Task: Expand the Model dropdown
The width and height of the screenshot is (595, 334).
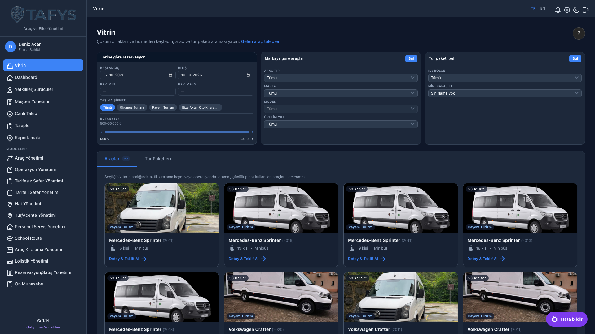Action: coord(341,109)
